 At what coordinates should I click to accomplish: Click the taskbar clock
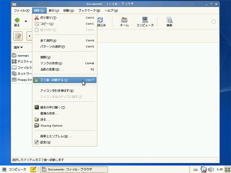(x=220, y=169)
